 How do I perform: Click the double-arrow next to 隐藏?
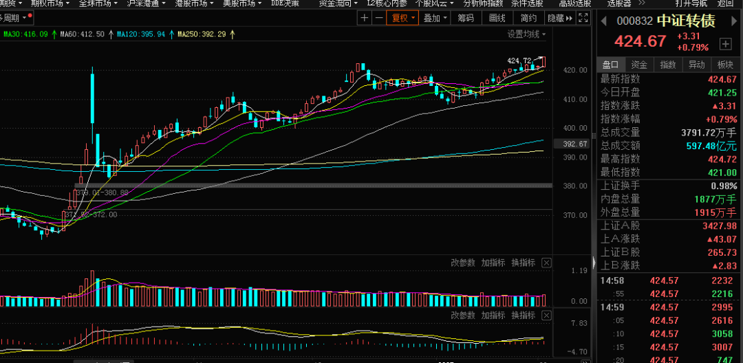pos(570,18)
